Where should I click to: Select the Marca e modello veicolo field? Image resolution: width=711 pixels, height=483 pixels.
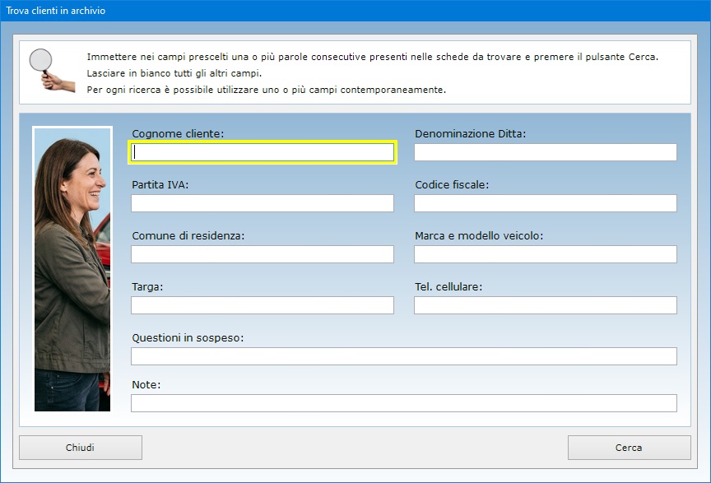pos(546,254)
